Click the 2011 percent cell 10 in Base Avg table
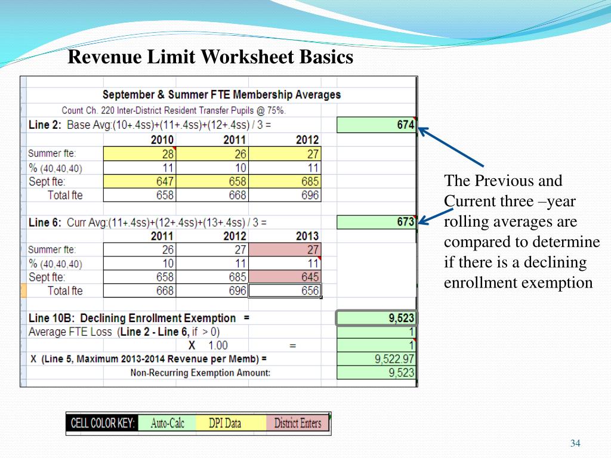Viewport: 611px width, 458px height. (x=212, y=168)
